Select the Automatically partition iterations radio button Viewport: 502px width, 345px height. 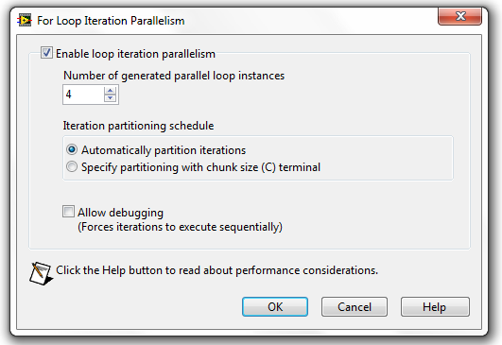(x=72, y=149)
